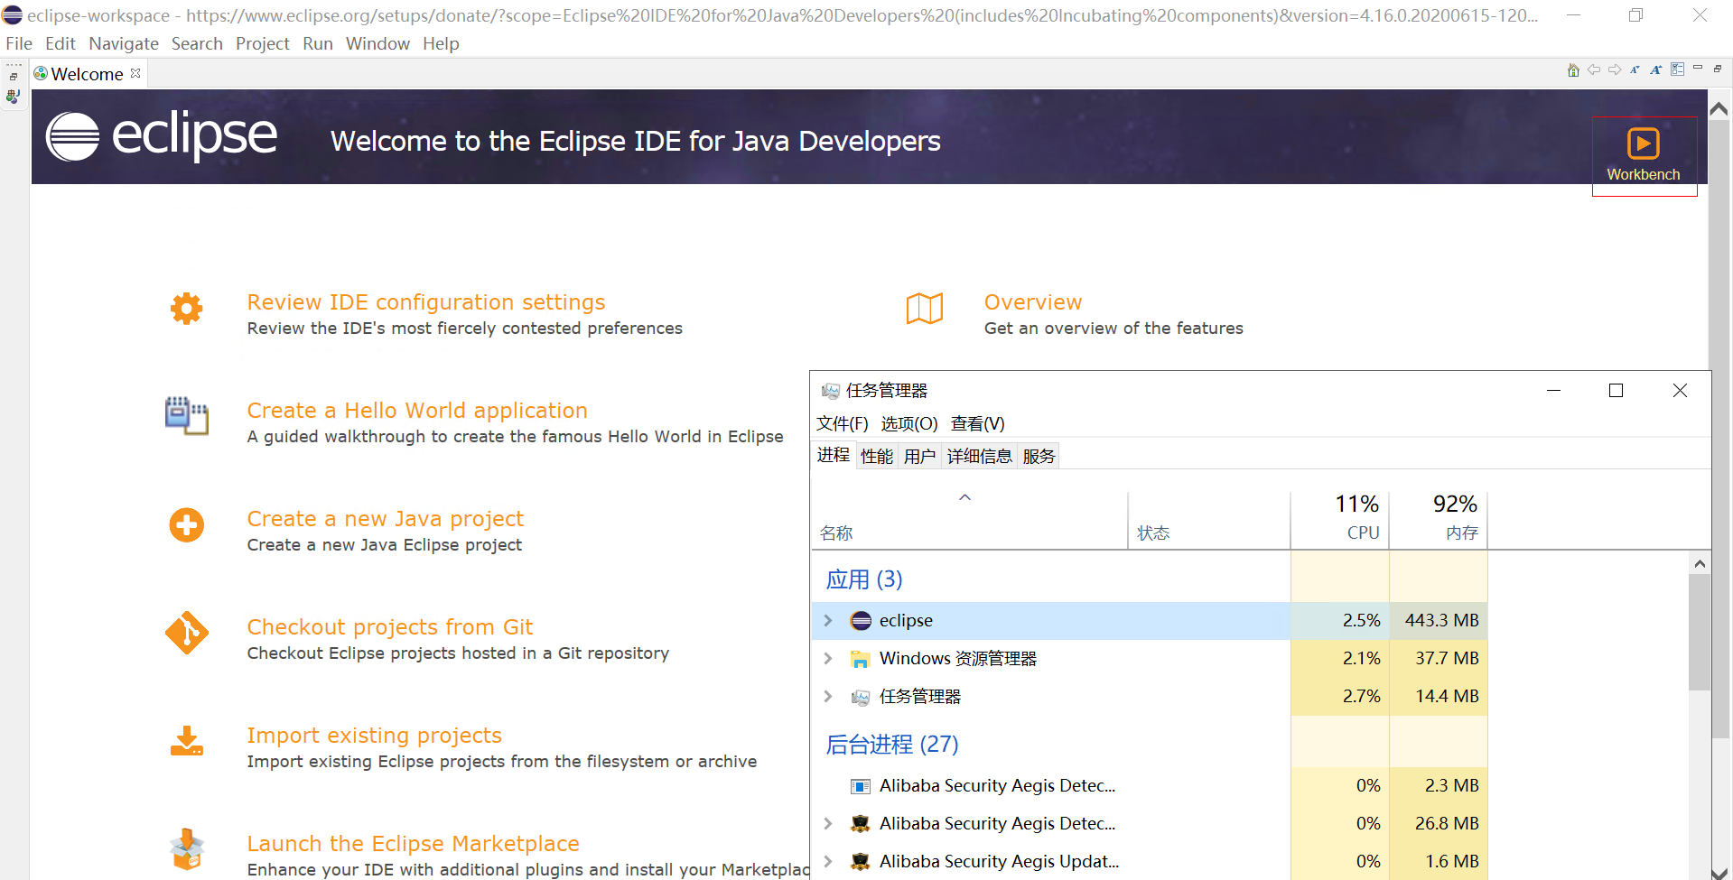Click 'Import existing projects' link
This screenshot has height=880, width=1733.
[x=374, y=736]
